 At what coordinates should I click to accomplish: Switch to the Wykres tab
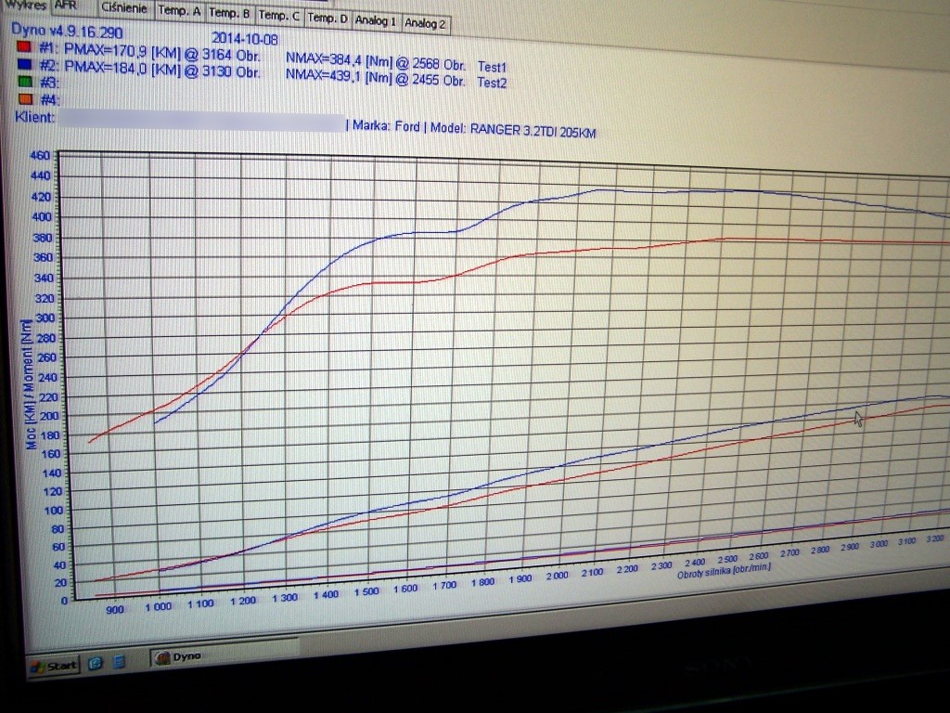(x=24, y=4)
